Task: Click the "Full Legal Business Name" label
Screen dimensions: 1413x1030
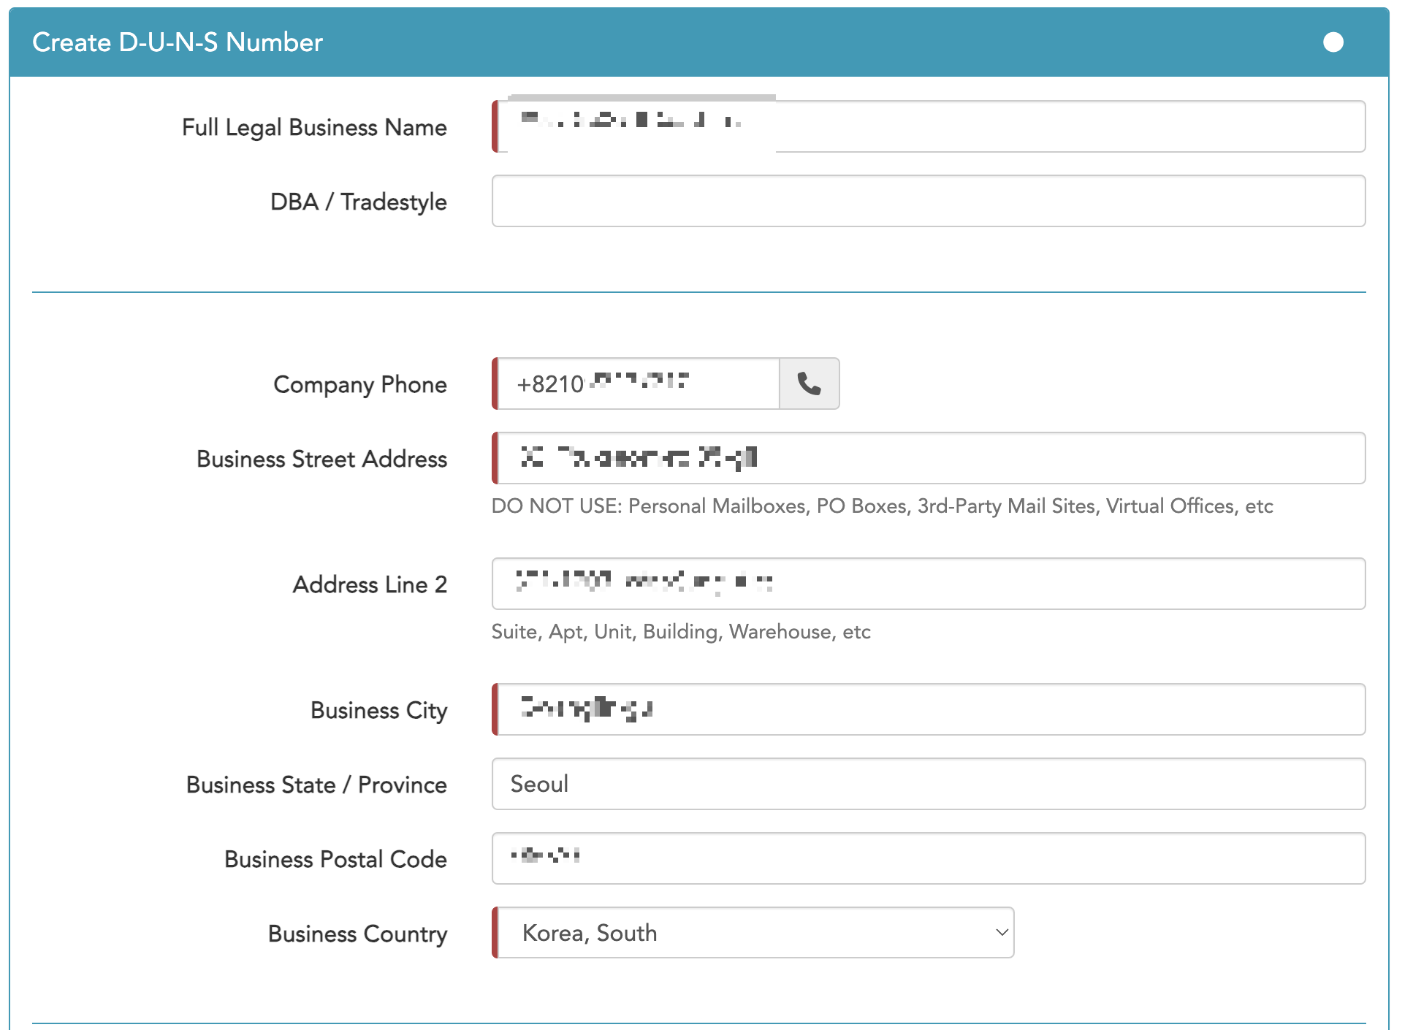Action: pyautogui.click(x=314, y=128)
